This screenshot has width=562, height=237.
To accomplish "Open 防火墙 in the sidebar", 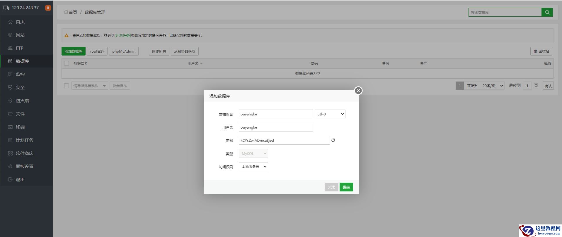I will click(26, 101).
